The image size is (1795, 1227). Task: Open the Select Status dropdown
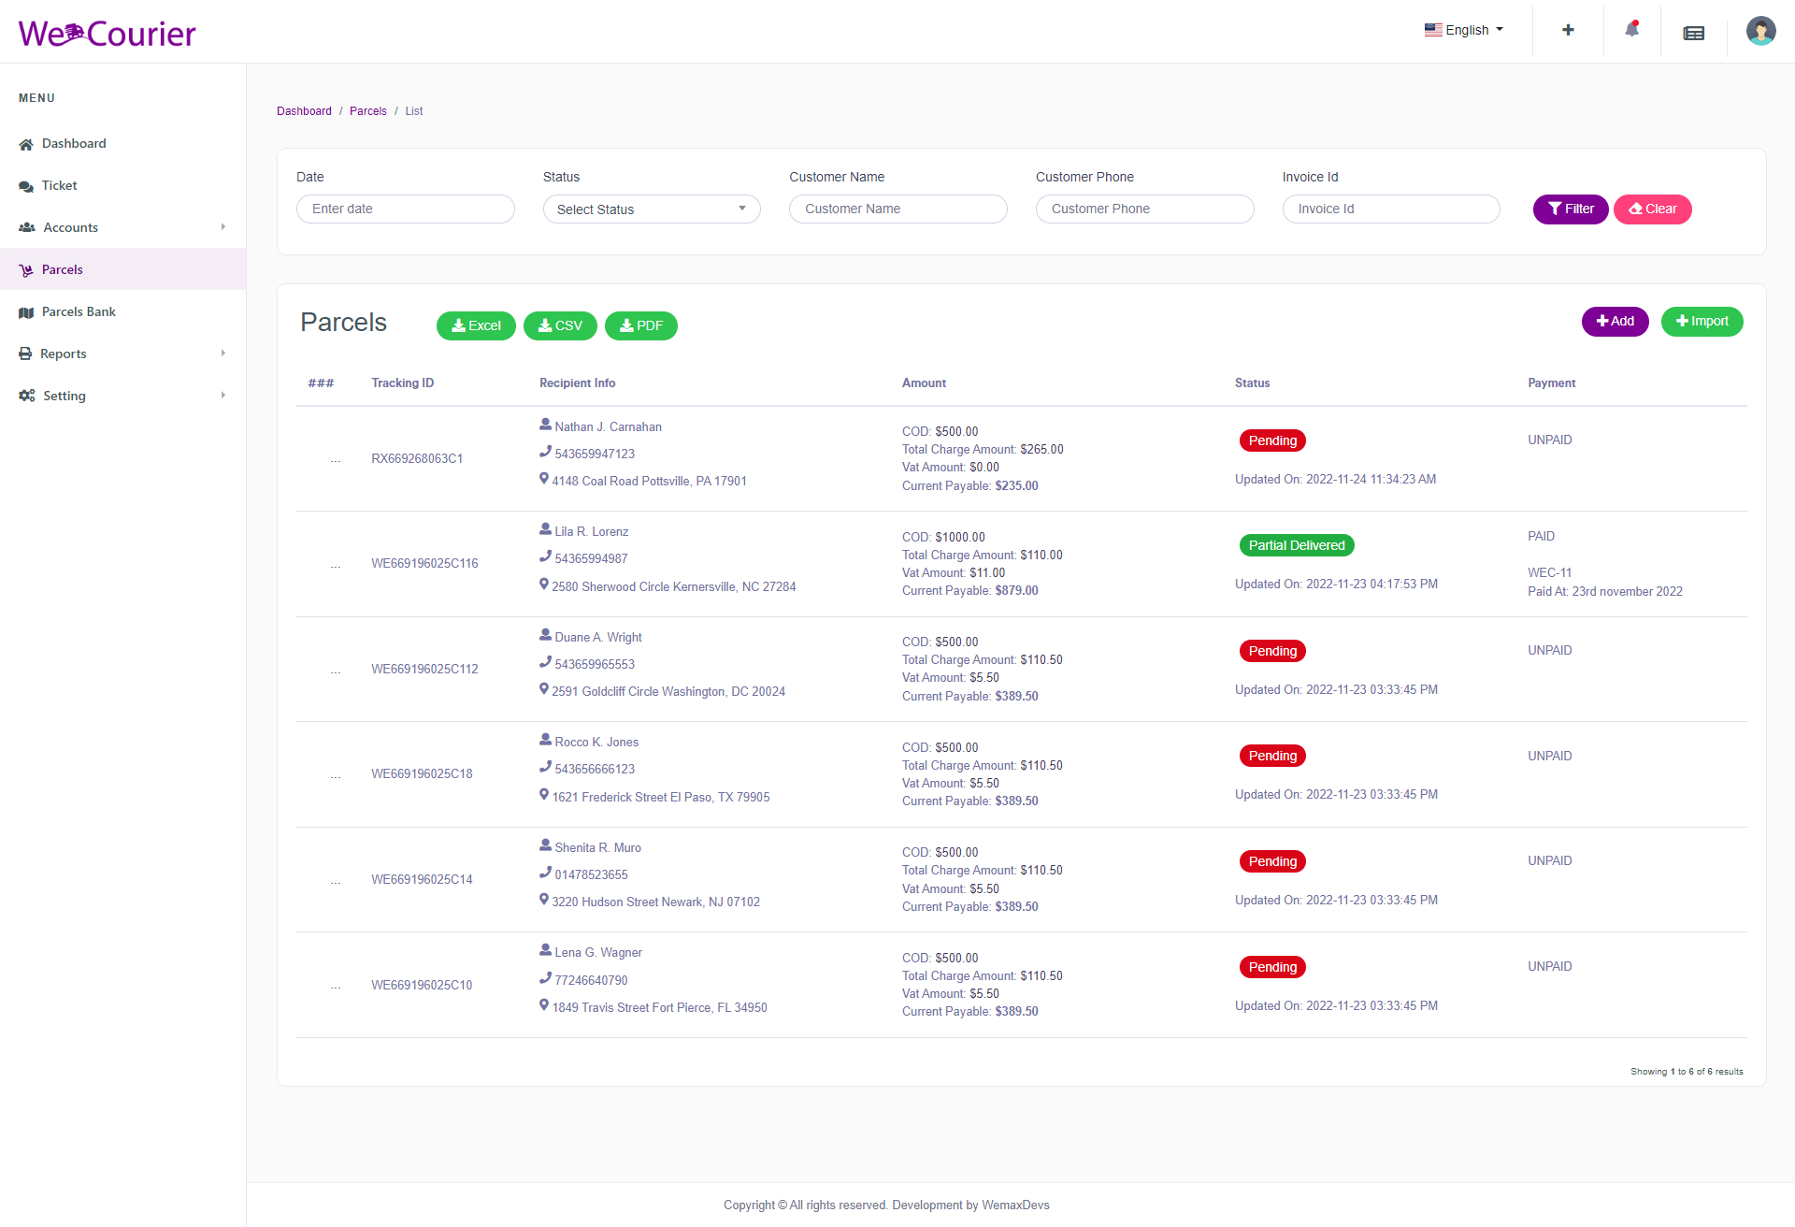click(x=651, y=209)
